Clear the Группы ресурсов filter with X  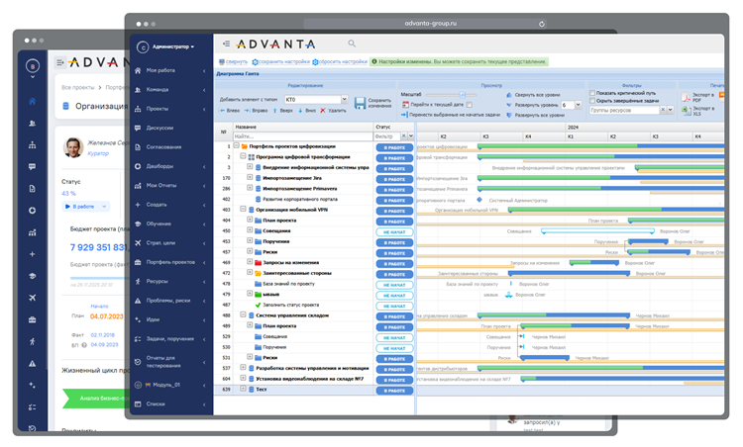(663, 110)
